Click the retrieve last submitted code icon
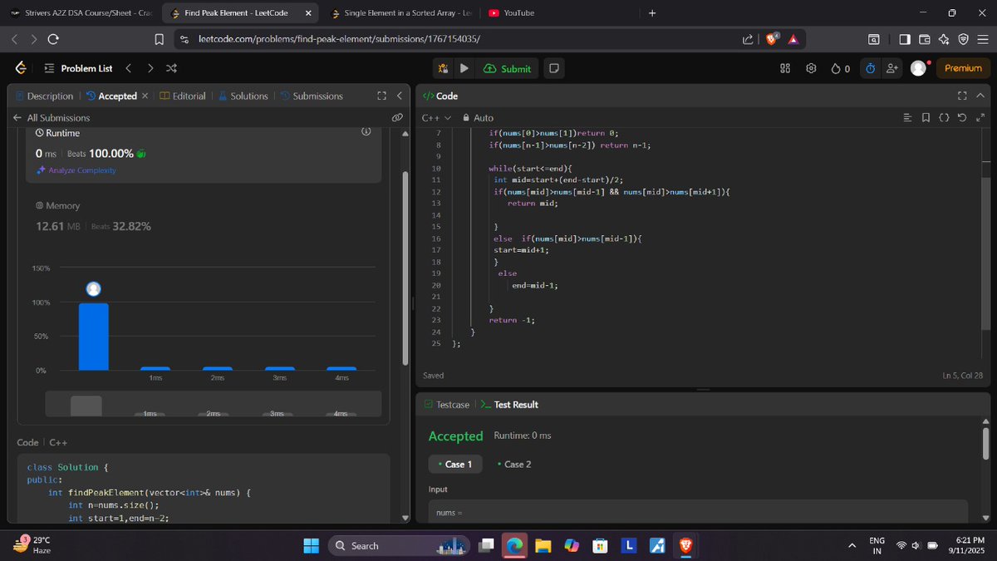 coord(962,118)
